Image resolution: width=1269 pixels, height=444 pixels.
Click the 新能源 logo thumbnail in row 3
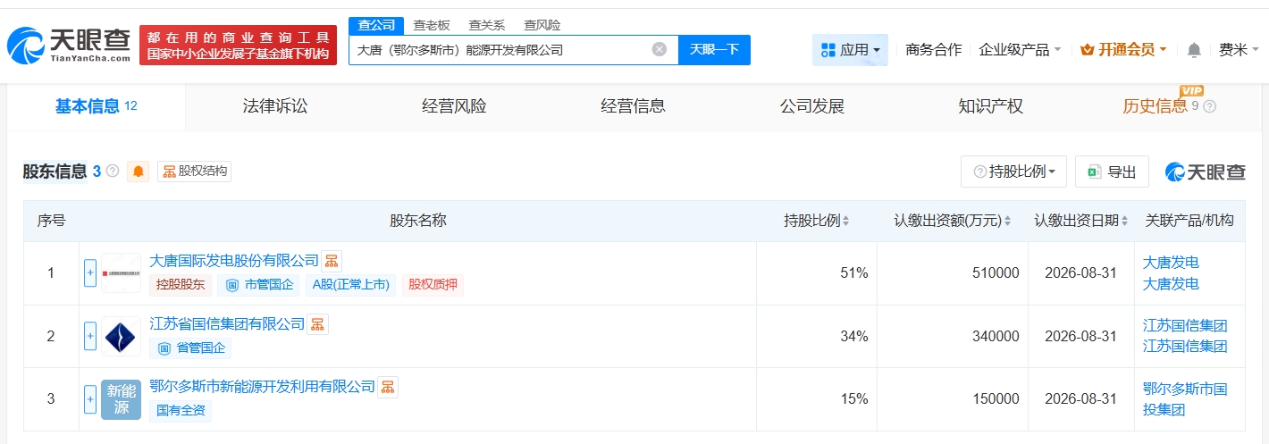pos(121,399)
